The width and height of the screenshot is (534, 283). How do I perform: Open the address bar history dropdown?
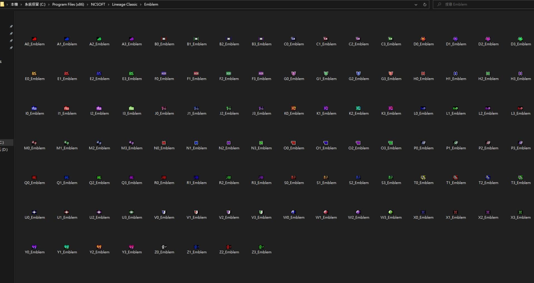point(416,4)
